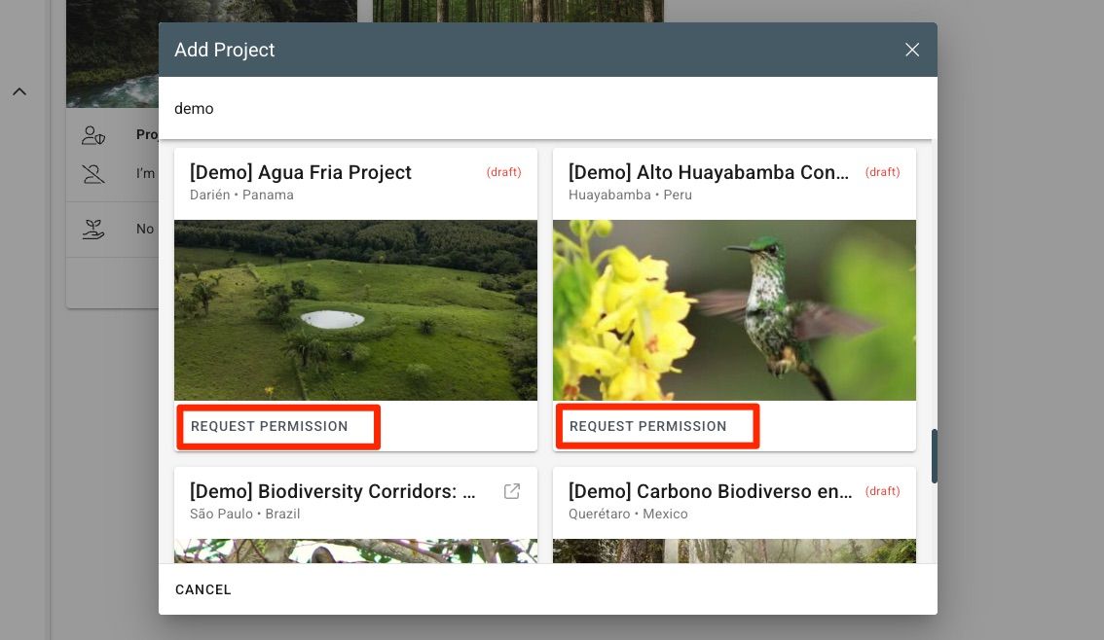Image resolution: width=1104 pixels, height=640 pixels.
Task: Request permission for Alto Huayabamba project
Action: 647,426
